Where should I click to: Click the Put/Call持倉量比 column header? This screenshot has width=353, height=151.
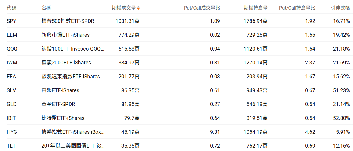coord(297,8)
